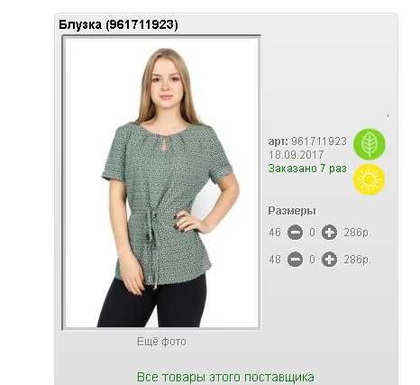
Task: Click the green leaf eco icon
Action: [x=369, y=144]
